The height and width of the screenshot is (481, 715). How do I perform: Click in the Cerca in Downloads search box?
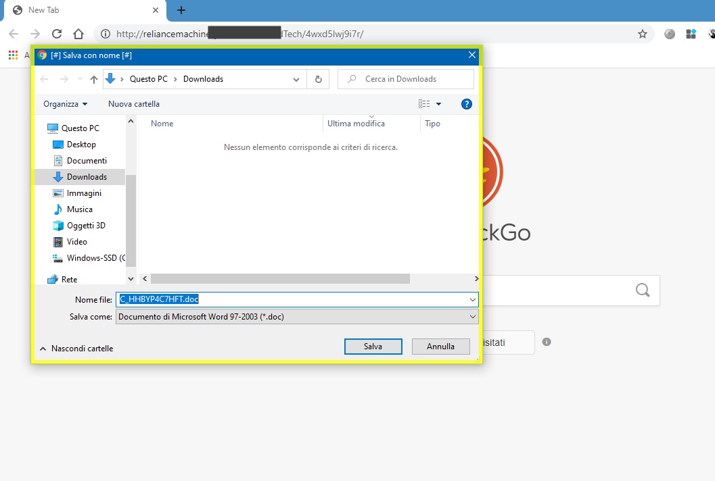pyautogui.click(x=406, y=79)
